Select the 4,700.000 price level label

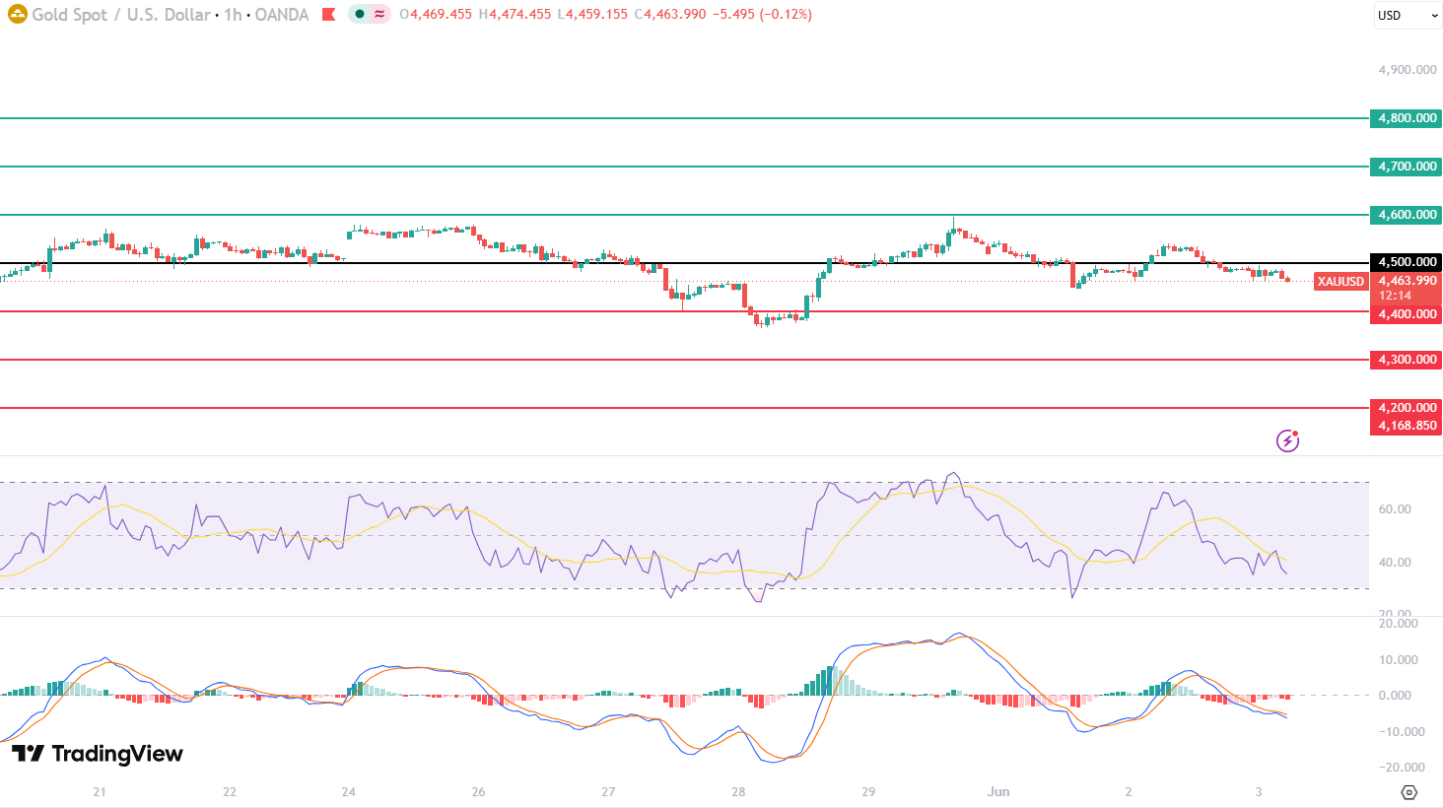pos(1406,167)
